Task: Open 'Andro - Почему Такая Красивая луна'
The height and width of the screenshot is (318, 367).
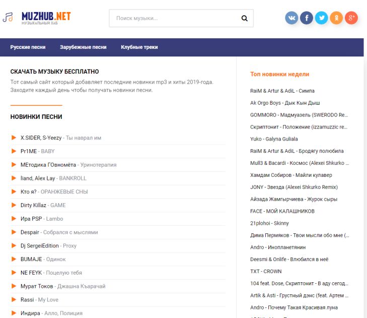Action: 294,307
